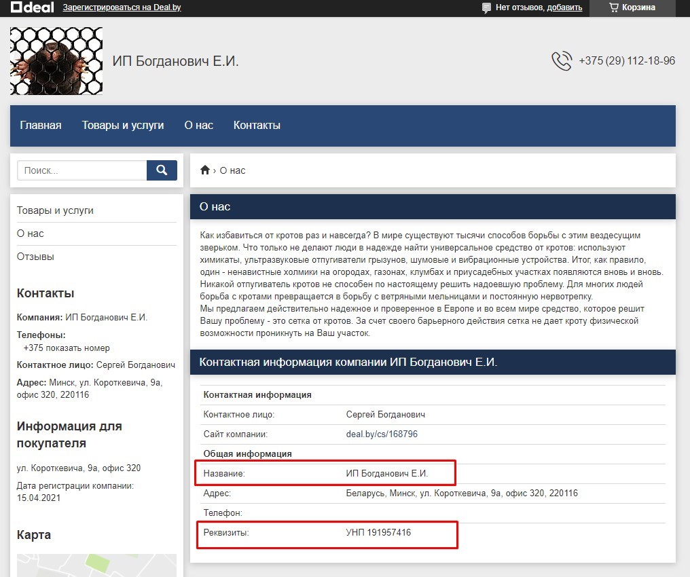
Task: Open Контакты in the navigation bar
Action: click(257, 126)
